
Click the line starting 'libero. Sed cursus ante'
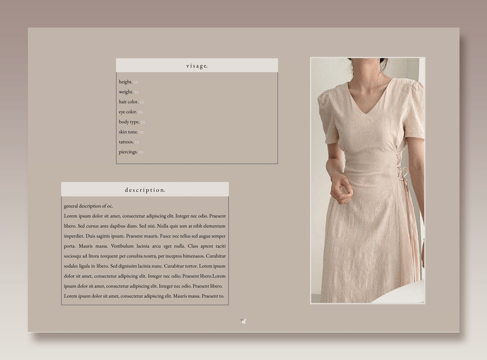[x=145, y=226]
